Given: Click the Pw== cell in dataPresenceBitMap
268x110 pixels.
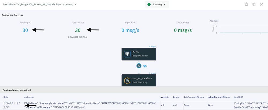Looking at the screenshot, I should click(x=186, y=105).
